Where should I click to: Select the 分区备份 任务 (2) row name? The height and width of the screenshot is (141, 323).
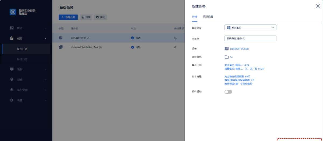(80, 38)
